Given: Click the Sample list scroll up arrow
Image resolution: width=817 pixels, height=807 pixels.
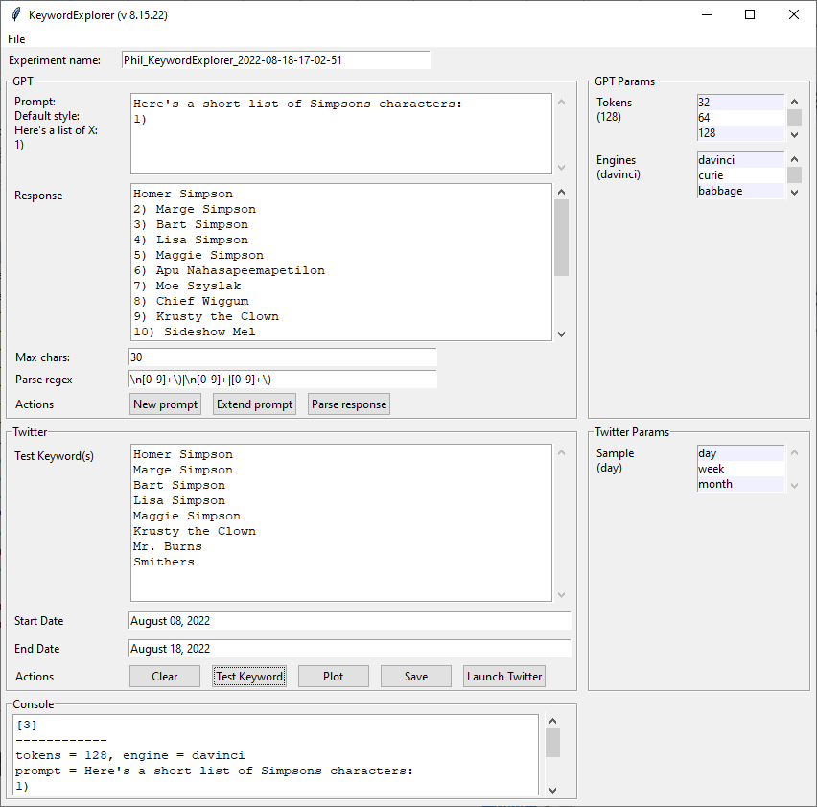Looking at the screenshot, I should coord(794,452).
